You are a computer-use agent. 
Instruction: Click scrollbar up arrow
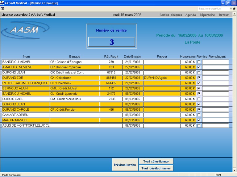[x=235, y=14]
